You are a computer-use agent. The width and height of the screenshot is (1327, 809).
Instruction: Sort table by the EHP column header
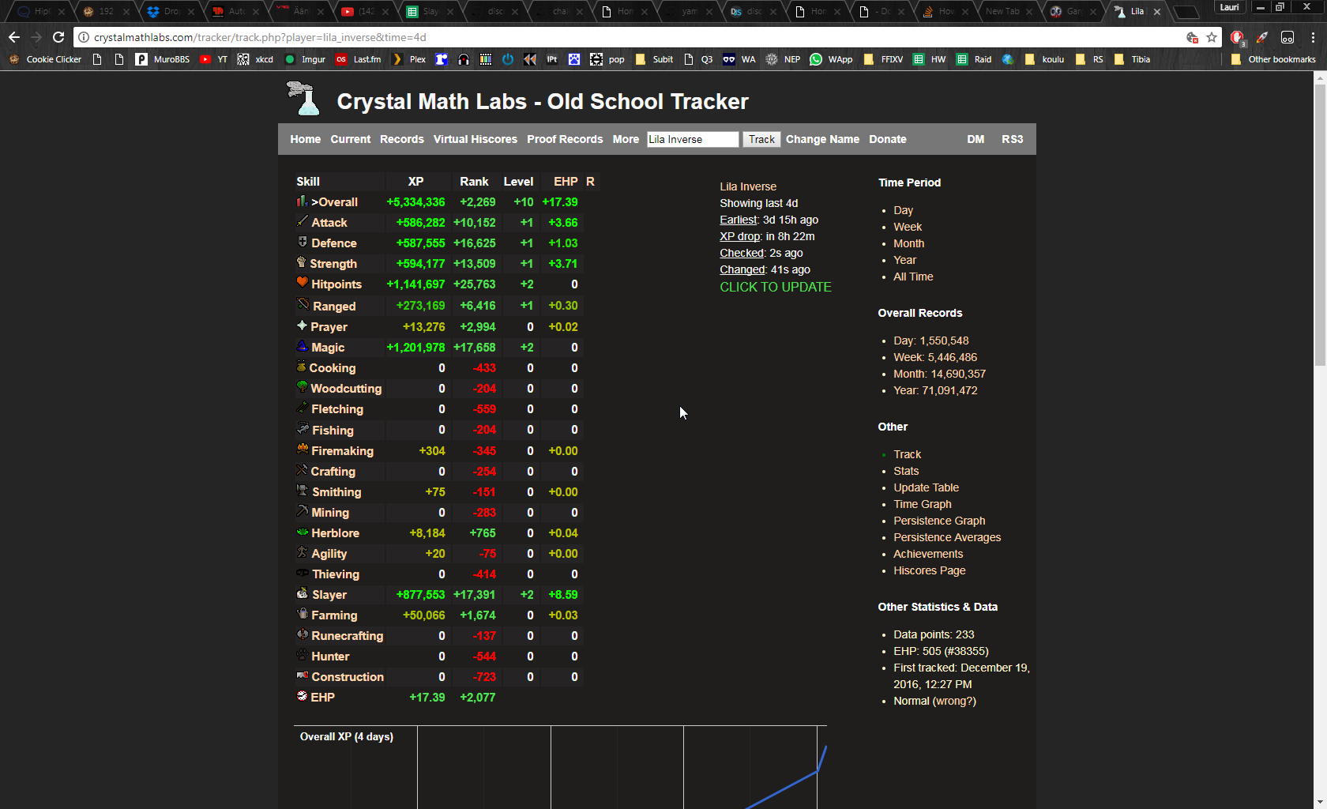point(566,182)
